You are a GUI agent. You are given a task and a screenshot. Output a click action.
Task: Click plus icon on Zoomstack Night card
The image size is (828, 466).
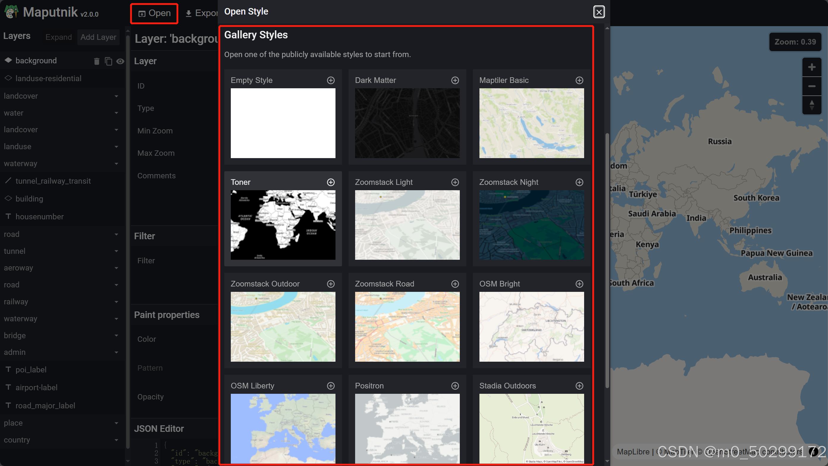click(x=579, y=182)
